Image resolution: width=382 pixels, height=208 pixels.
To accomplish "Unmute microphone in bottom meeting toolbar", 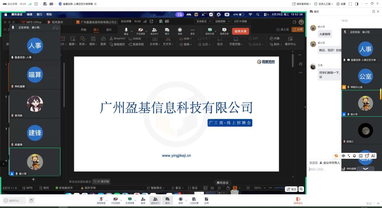I will (101, 201).
